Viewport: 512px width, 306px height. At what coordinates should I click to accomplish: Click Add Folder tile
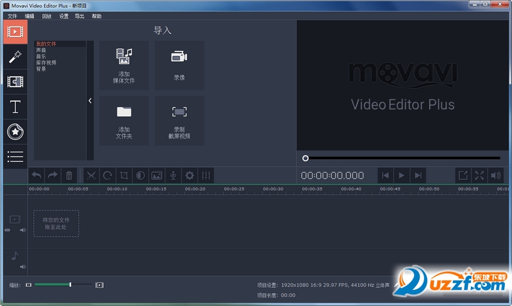124,121
